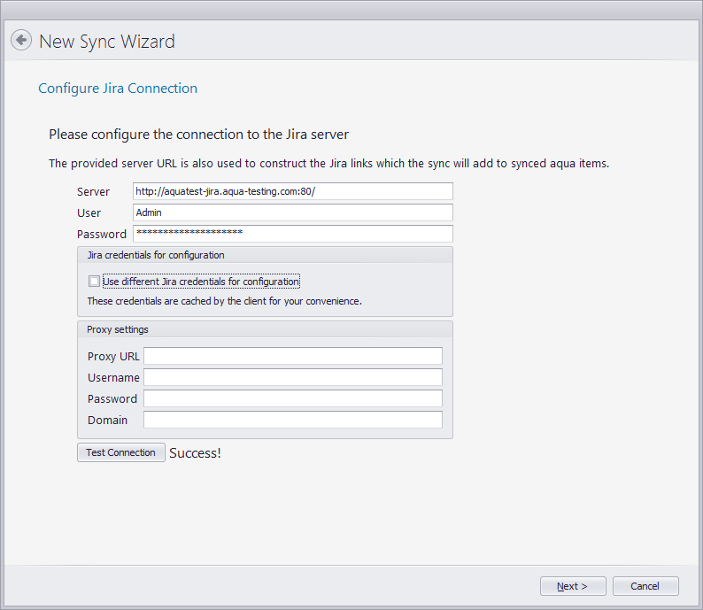
Task: Click the Server field label
Action: click(x=94, y=191)
